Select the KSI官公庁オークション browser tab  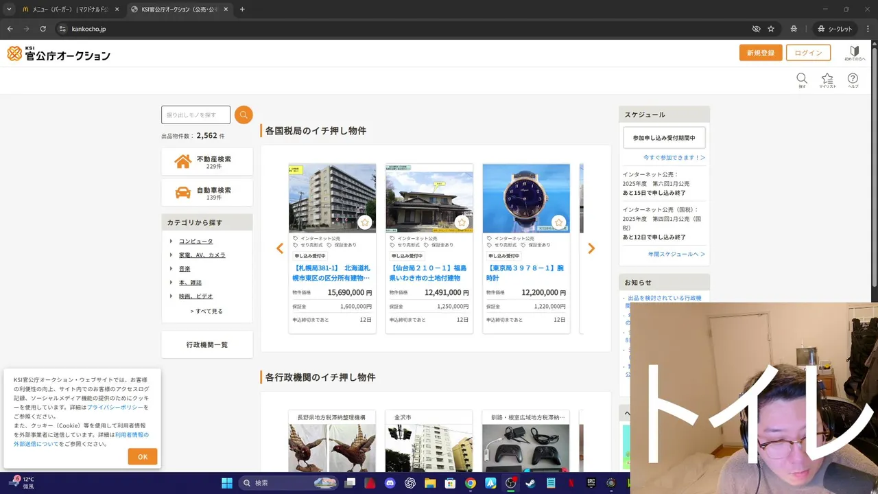click(x=180, y=9)
